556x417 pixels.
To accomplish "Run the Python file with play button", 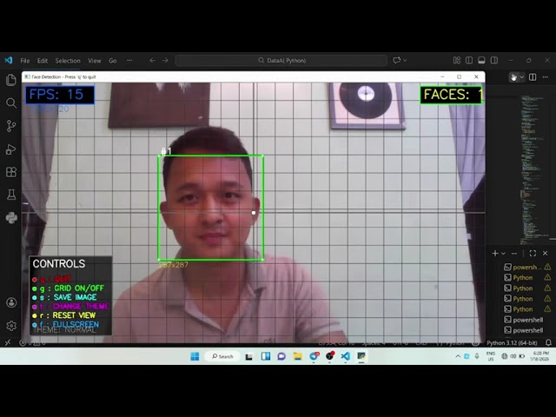I will click(513, 77).
